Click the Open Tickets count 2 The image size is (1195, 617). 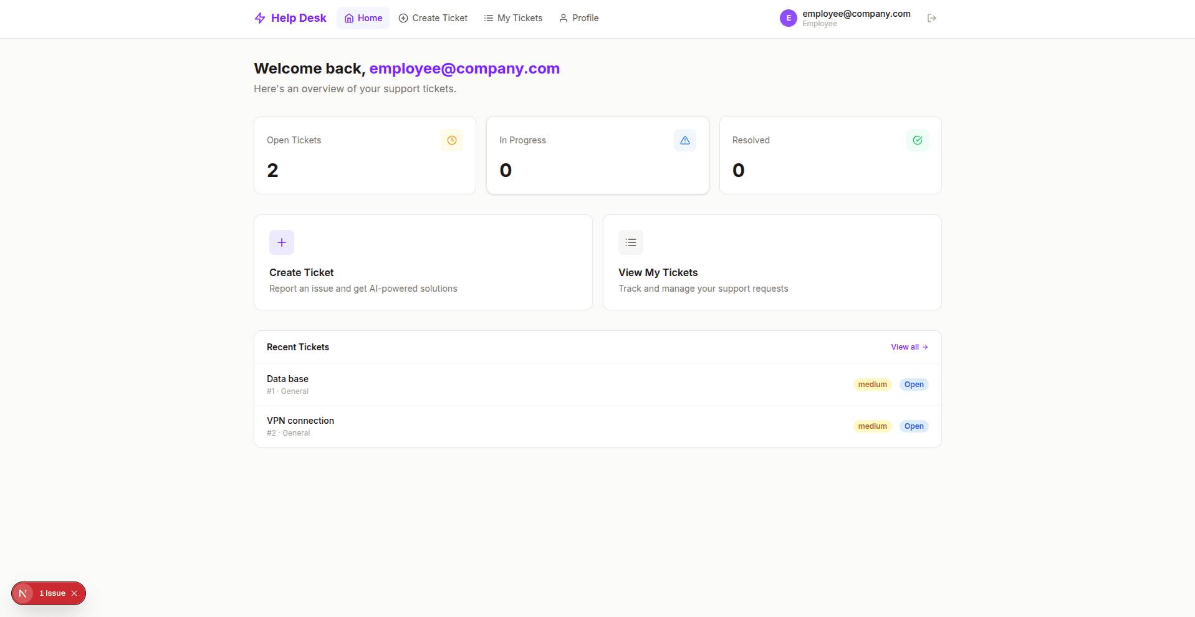tap(272, 170)
